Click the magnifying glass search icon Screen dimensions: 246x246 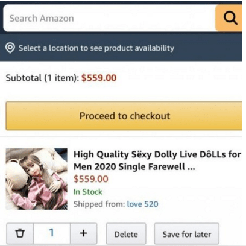tap(230, 18)
